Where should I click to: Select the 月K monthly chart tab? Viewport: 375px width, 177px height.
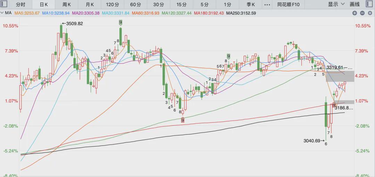point(89,4)
